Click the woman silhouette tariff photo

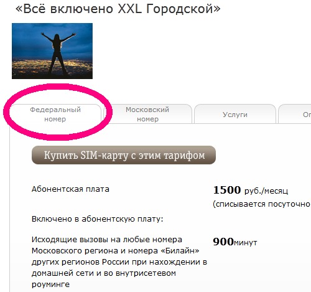coord(52,51)
